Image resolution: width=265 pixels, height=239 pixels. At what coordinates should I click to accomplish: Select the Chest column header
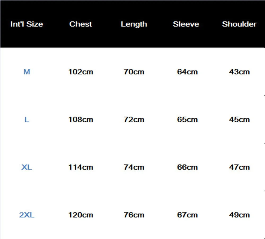(x=81, y=24)
